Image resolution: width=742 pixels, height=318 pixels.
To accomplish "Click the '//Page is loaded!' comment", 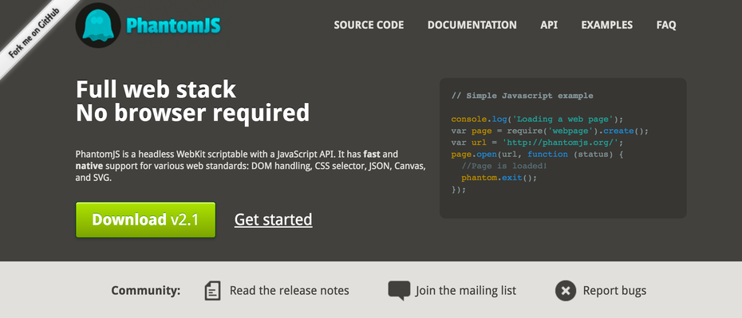I will 504,167.
